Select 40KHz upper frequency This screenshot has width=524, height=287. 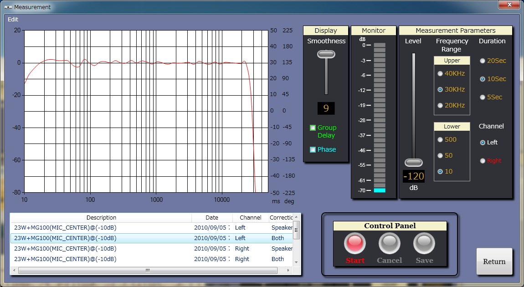coord(440,74)
